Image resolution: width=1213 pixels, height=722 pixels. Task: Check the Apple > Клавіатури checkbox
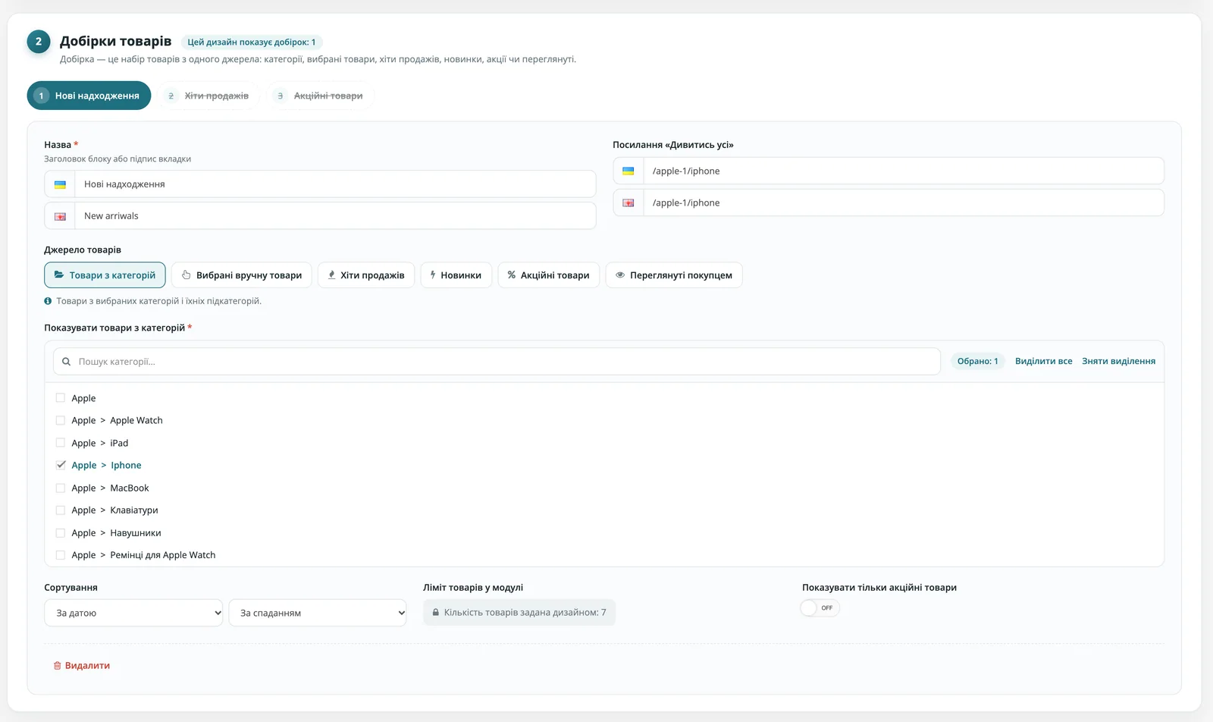click(x=61, y=510)
